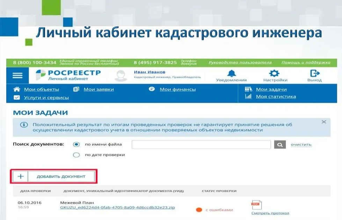Screen dimensions: 342x220
Task: Open the GKUZU zip file link
Action: click(x=117, y=207)
